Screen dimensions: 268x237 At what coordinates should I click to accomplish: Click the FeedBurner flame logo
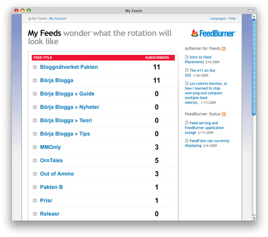[195, 33]
